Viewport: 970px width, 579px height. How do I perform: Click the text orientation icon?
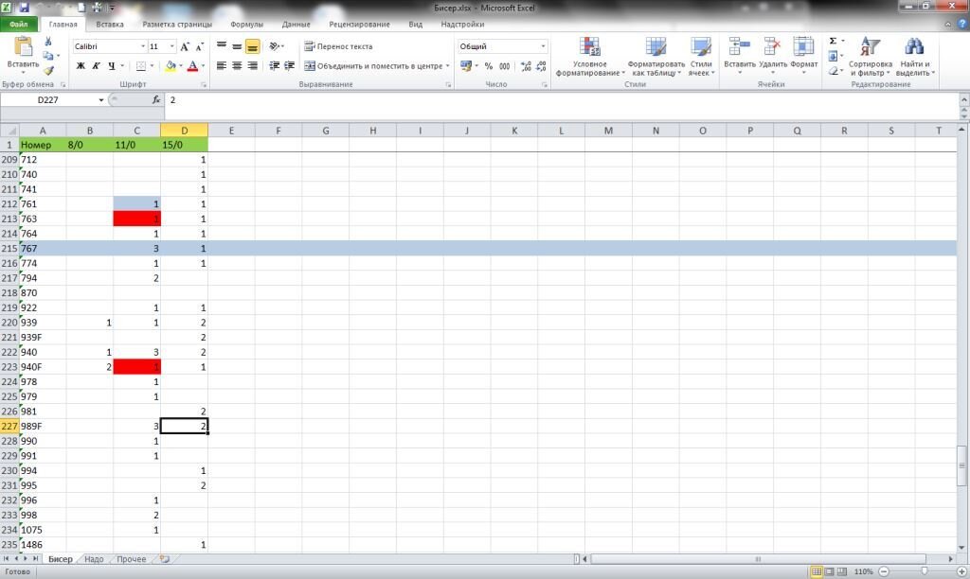click(275, 45)
